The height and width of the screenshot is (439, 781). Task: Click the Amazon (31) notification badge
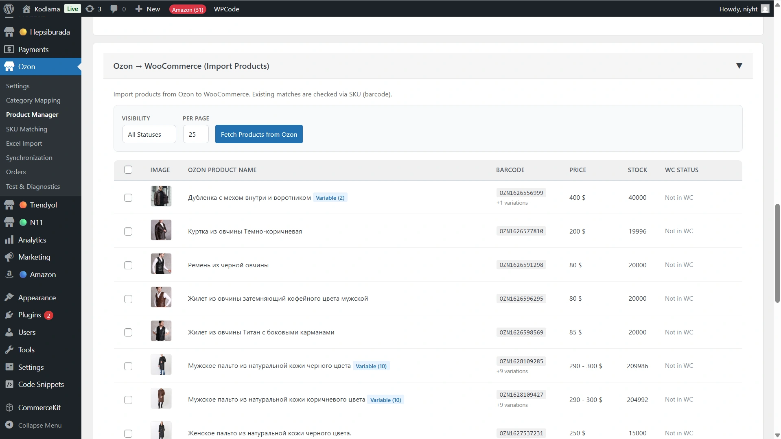point(187,9)
